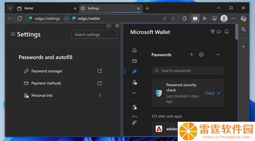Open Passwords settings gear

[201, 55]
